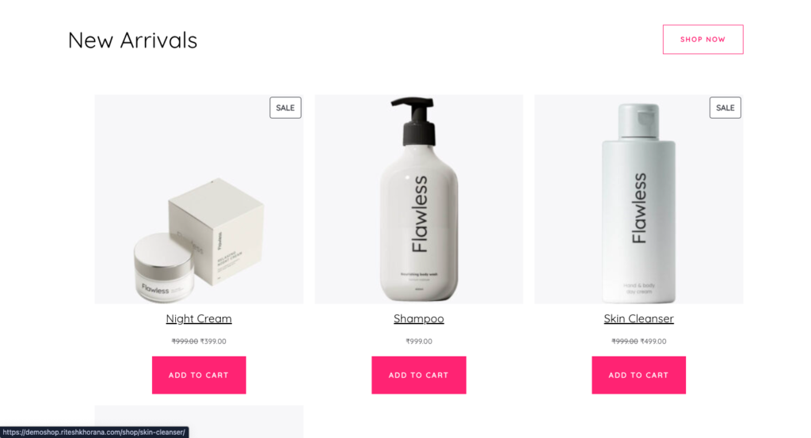Click the Shampoo price ₹999.00
The image size is (811, 438).
click(418, 341)
